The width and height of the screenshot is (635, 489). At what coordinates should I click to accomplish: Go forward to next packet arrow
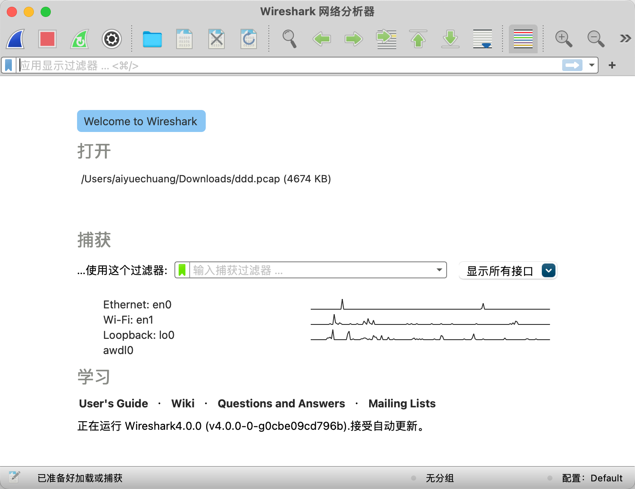354,39
